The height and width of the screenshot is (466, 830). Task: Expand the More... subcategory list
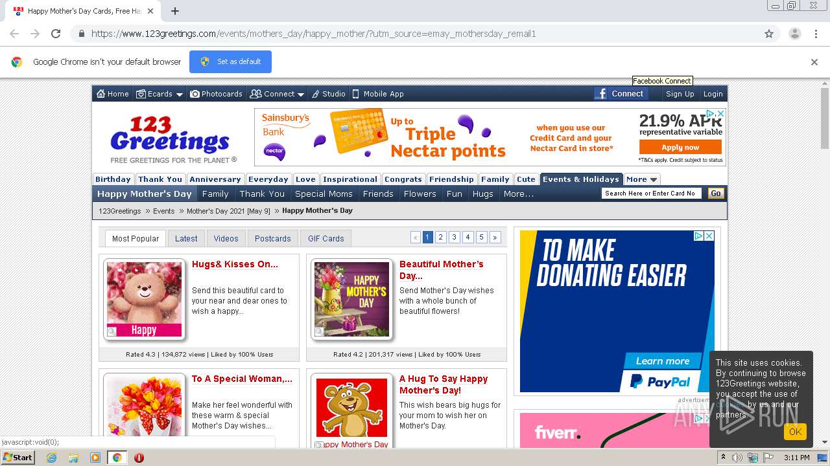pos(519,194)
